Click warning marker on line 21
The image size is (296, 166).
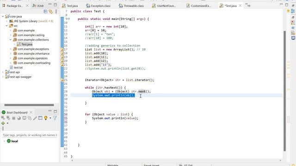tap(62, 65)
